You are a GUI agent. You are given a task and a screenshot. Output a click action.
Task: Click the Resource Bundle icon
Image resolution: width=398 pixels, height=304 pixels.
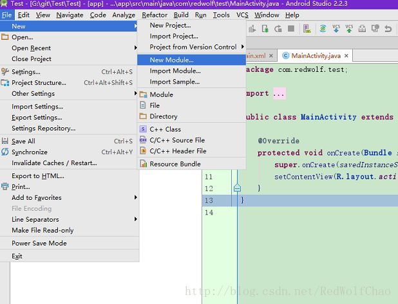click(x=144, y=164)
